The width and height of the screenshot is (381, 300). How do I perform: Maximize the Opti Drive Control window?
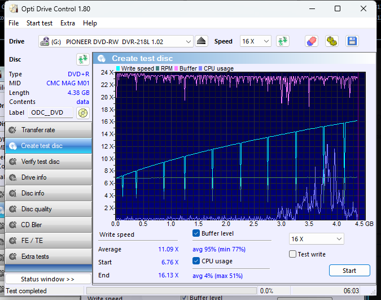pyautogui.click(x=338, y=9)
